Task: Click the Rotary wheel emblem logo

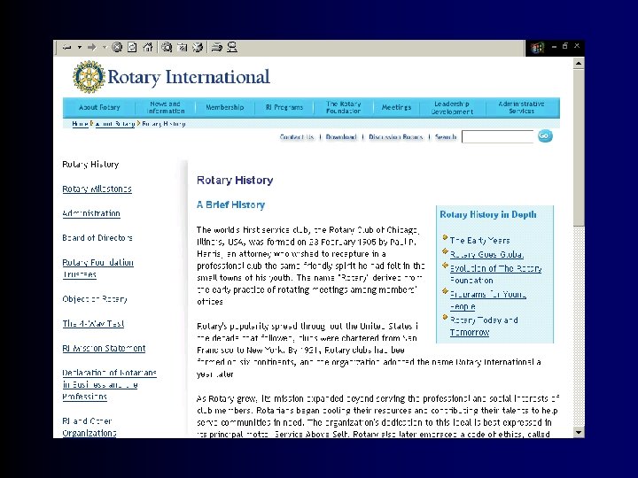Action: (x=89, y=76)
